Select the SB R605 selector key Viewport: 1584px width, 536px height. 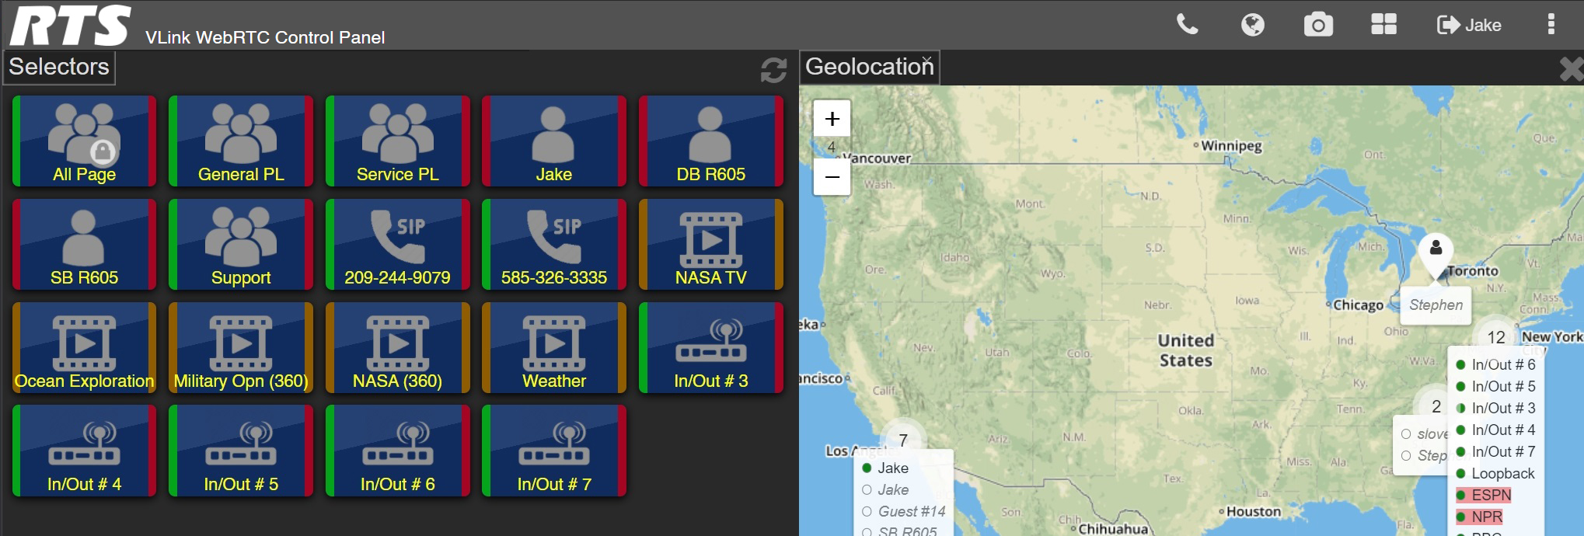click(x=84, y=244)
